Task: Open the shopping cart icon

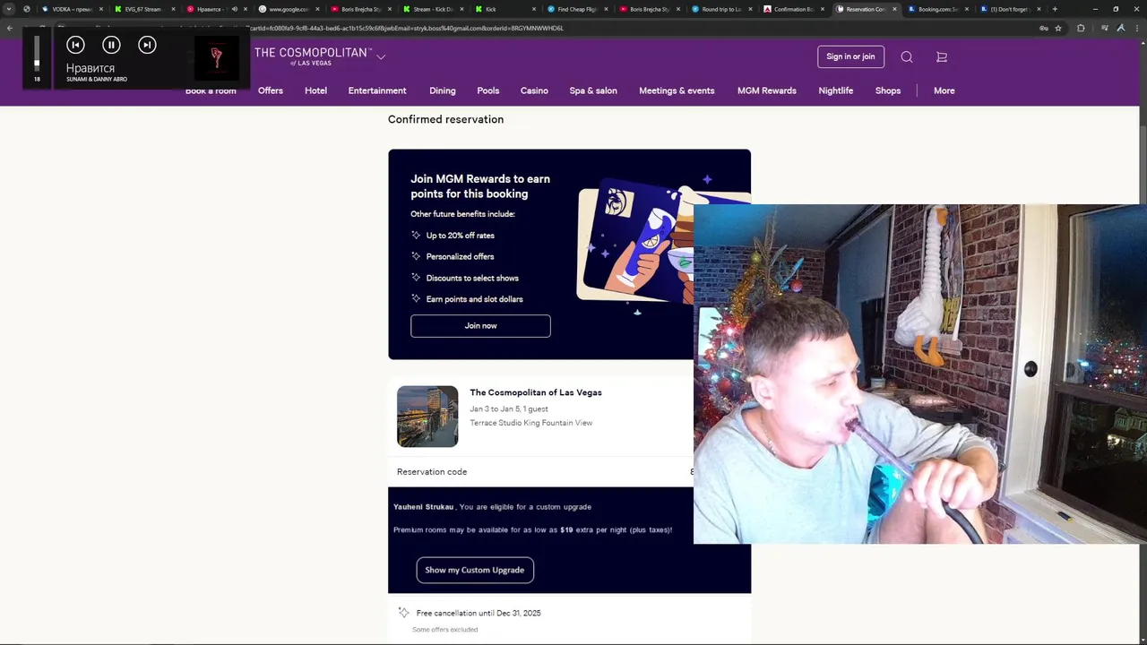Action: [941, 56]
